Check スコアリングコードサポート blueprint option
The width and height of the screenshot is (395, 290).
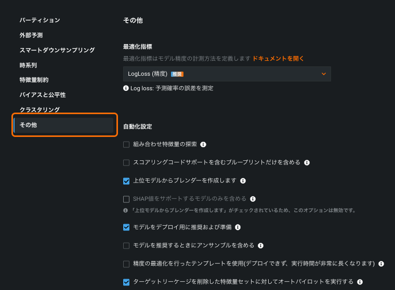(x=126, y=163)
